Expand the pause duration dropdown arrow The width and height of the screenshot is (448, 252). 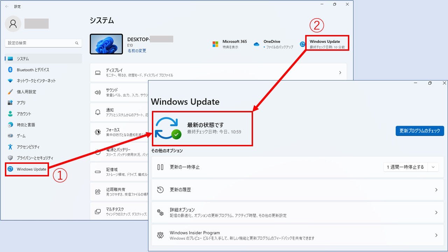(x=433, y=167)
